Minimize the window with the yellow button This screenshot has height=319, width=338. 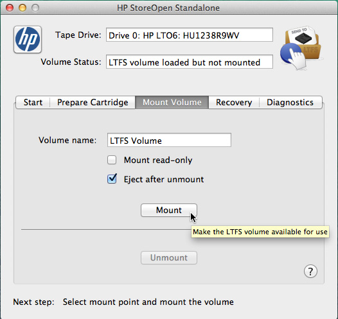[22, 8]
